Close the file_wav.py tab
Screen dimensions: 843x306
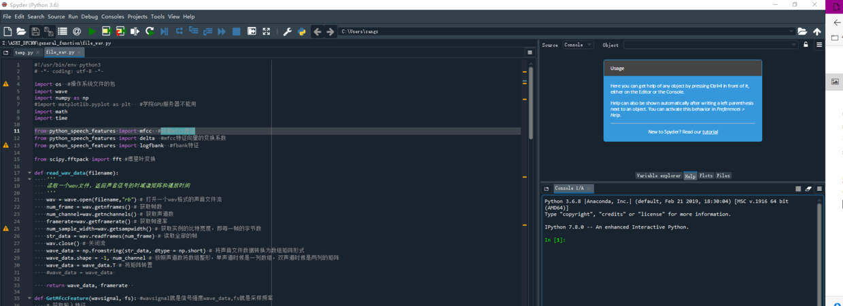pyautogui.click(x=80, y=52)
